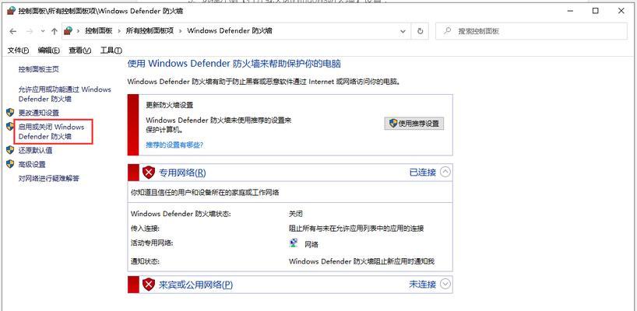Open 控制面板主页 link
This screenshot has height=311, width=637.
39,69
